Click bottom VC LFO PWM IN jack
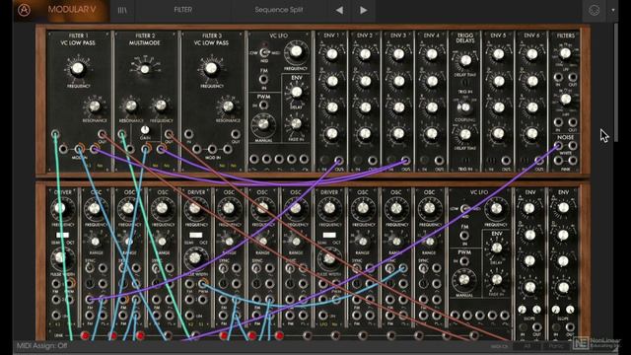Viewport: 631px width, 355px height. (x=464, y=261)
